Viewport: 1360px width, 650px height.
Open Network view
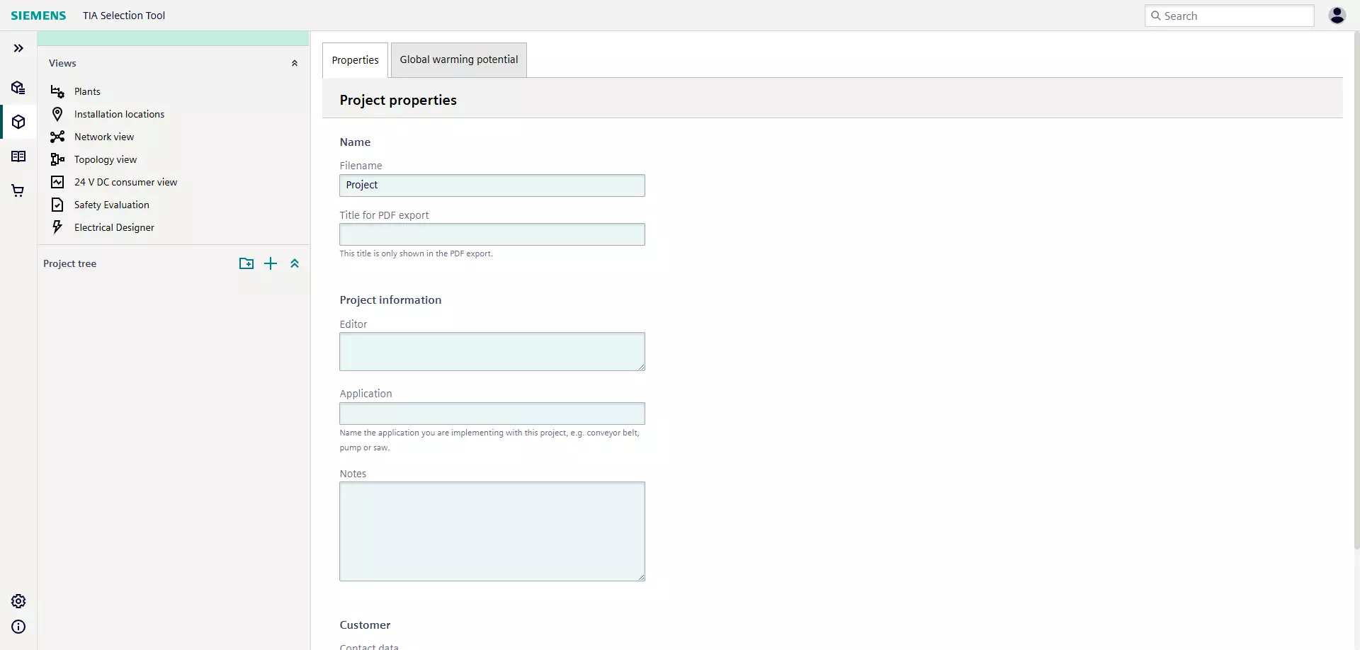104,137
